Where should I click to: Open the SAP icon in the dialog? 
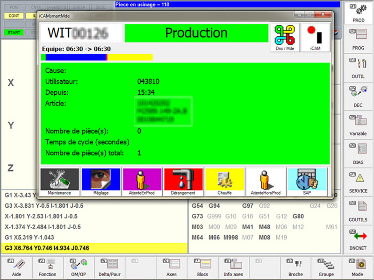pyautogui.click(x=307, y=181)
